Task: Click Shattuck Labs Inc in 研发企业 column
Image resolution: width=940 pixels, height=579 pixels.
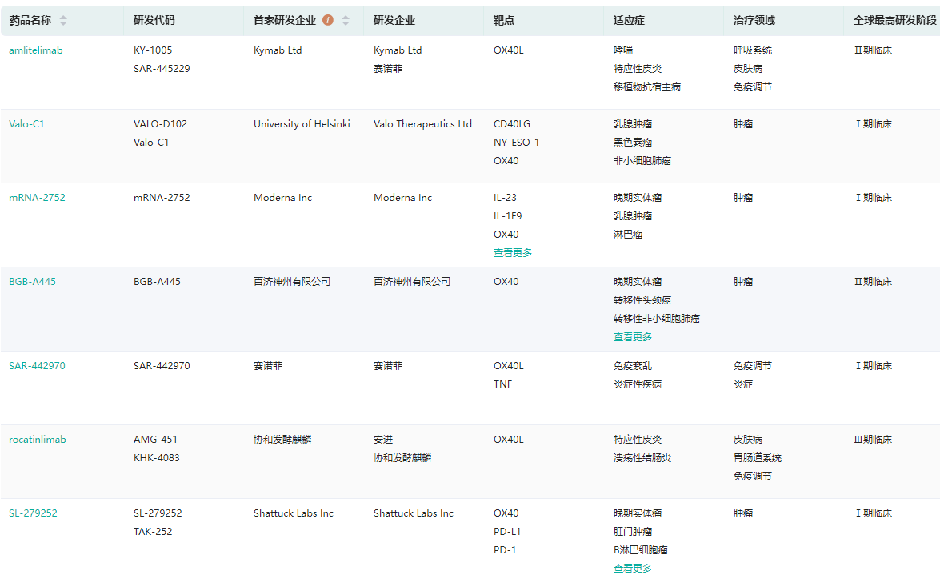Action: 414,513
